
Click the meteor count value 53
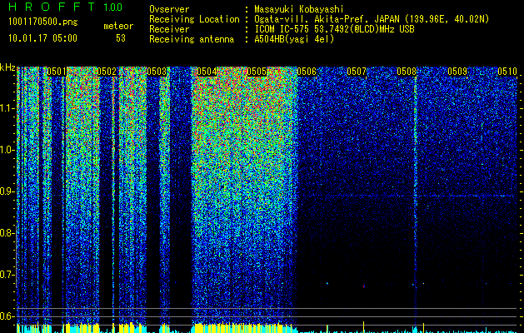pos(121,38)
